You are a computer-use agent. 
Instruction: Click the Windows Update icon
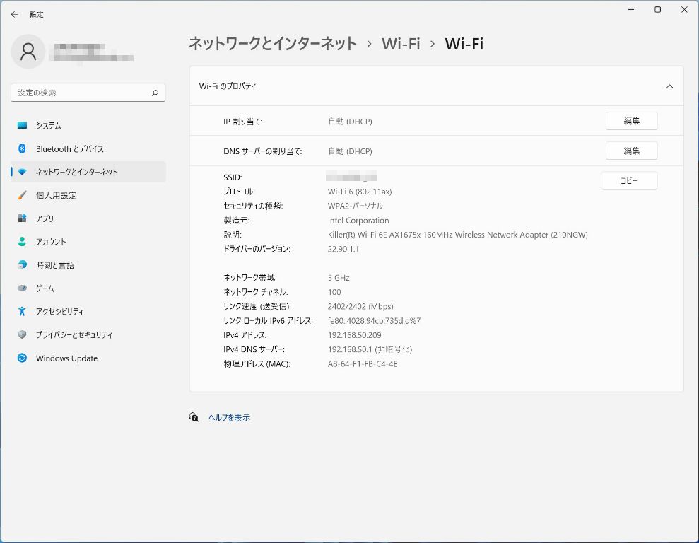click(23, 358)
